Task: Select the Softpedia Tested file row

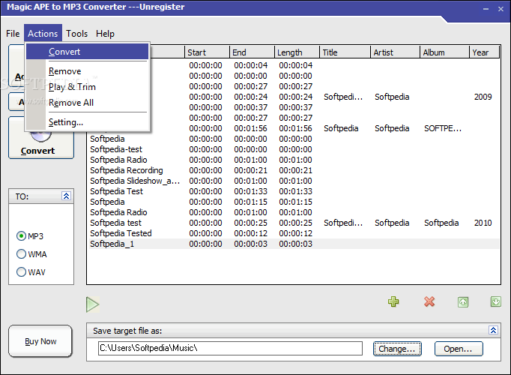Action: (x=294, y=233)
